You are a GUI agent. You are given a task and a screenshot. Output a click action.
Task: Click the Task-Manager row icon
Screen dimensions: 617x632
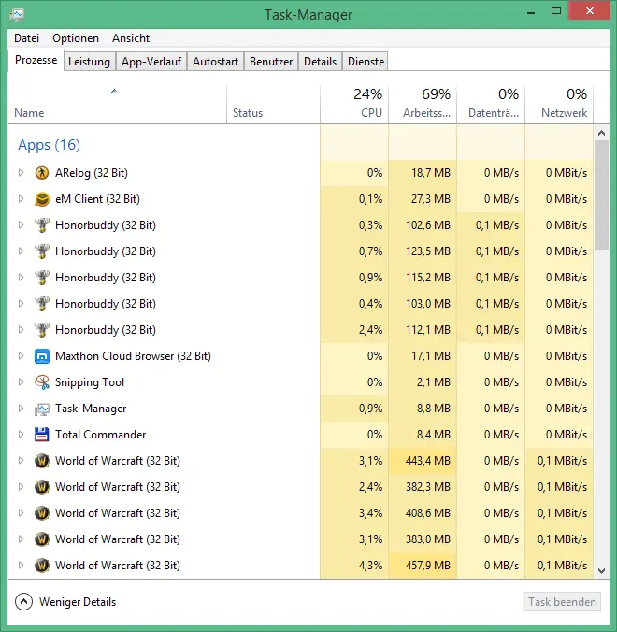42,409
